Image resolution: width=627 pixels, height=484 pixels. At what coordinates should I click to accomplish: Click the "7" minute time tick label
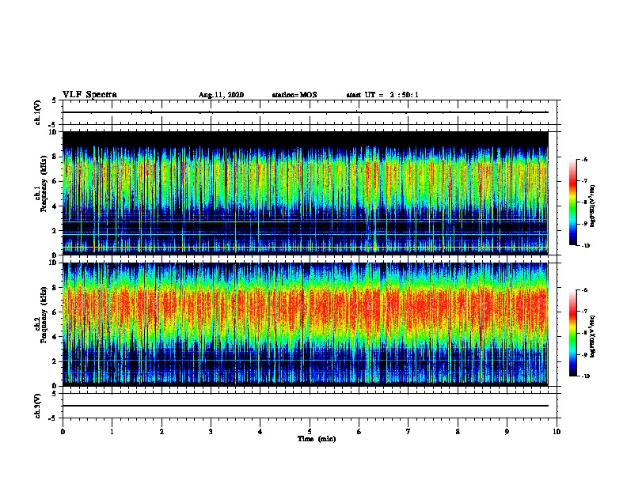pyautogui.click(x=408, y=432)
